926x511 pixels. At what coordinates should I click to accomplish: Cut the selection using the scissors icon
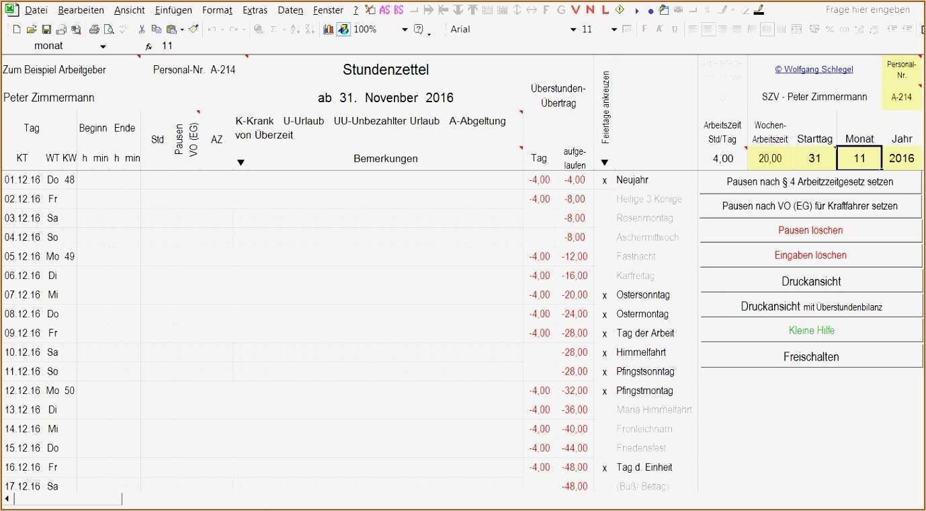click(x=142, y=29)
